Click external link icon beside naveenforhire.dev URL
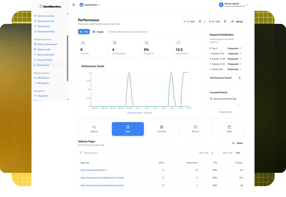 106,170
